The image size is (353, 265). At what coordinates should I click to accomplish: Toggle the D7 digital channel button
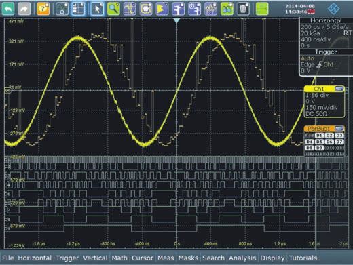pos(339,142)
